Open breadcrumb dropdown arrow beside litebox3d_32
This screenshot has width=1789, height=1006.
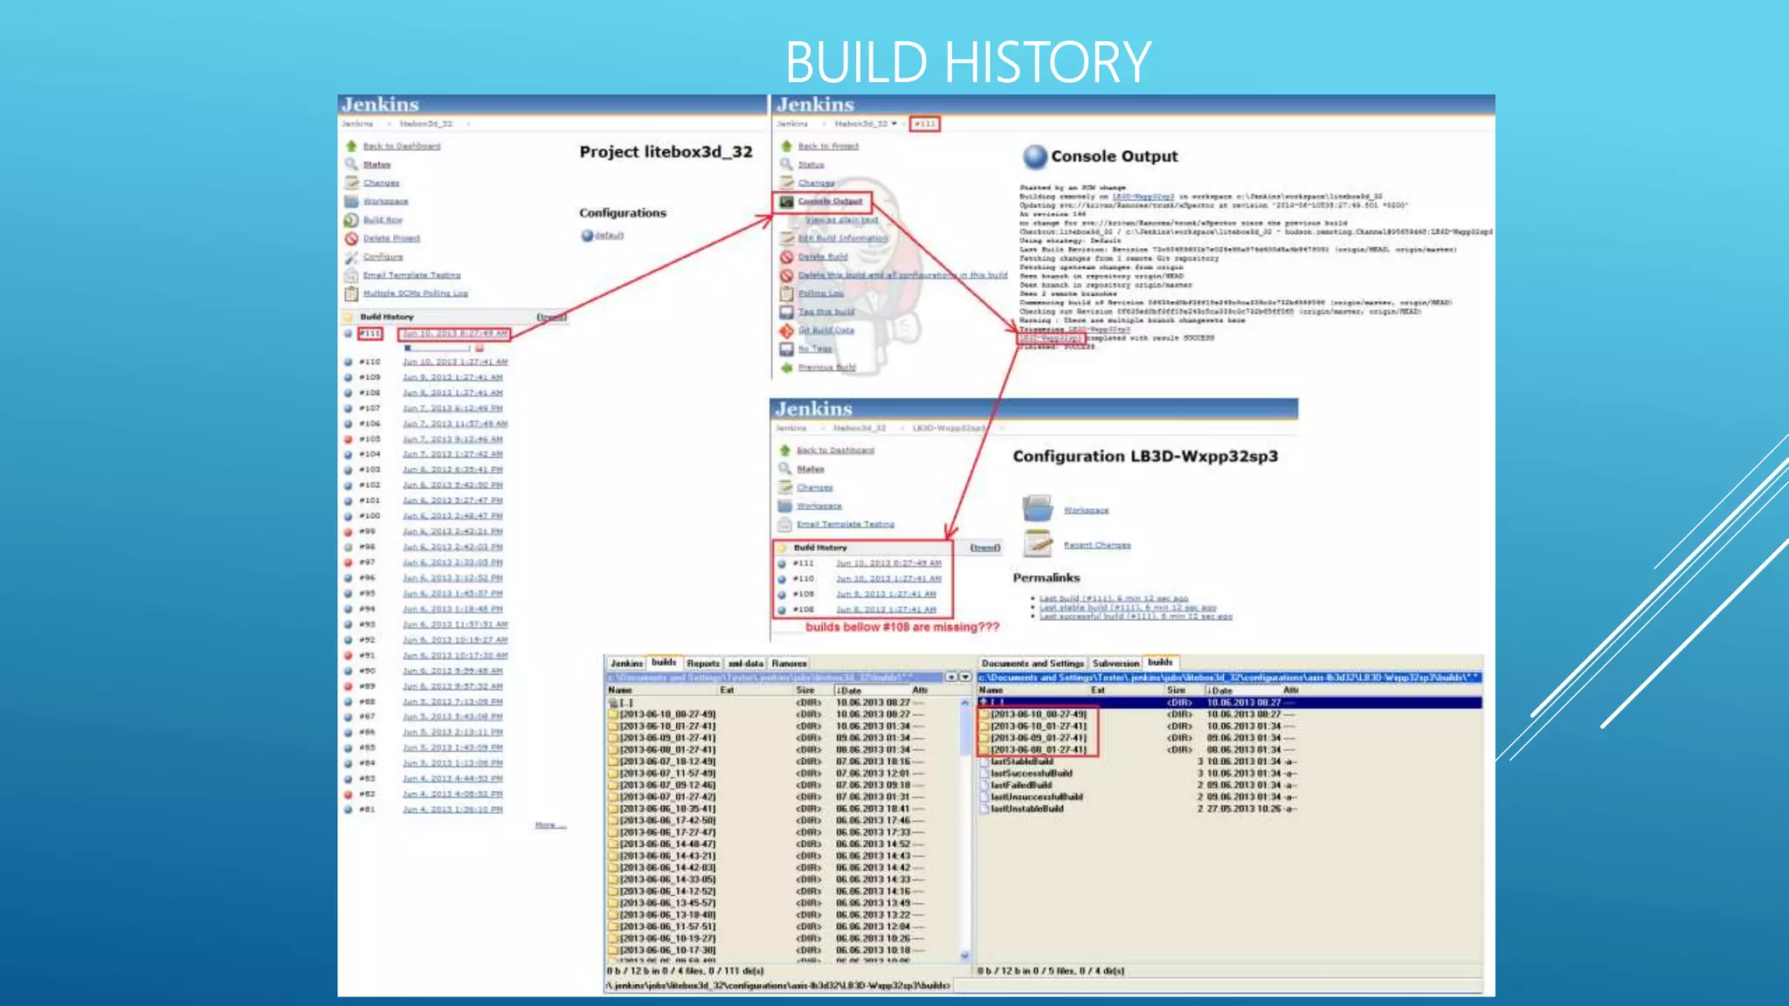point(894,124)
